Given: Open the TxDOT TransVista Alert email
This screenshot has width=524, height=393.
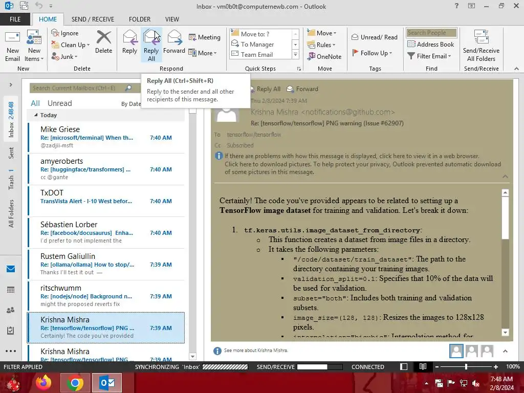Looking at the screenshot, I should click(x=106, y=201).
